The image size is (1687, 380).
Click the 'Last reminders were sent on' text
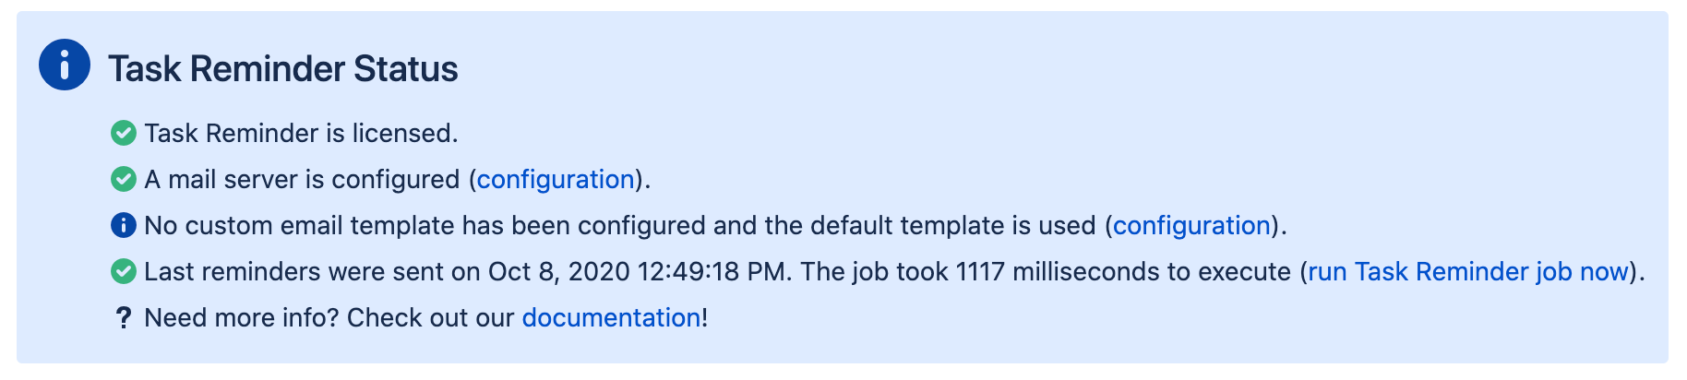point(312,271)
